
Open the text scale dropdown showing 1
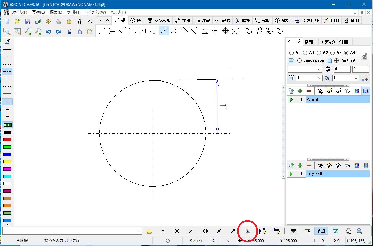coord(356,78)
